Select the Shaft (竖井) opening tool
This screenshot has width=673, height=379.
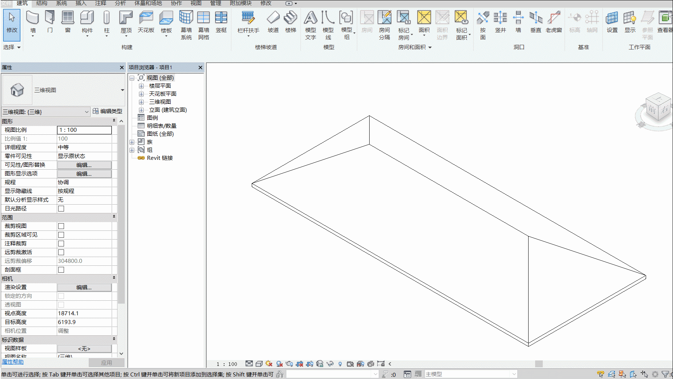501,22
